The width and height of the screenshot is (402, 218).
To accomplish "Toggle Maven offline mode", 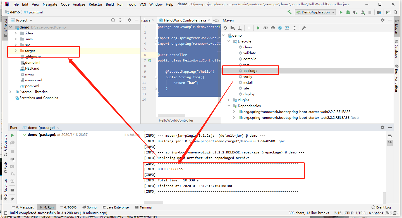I will pos(273,28).
